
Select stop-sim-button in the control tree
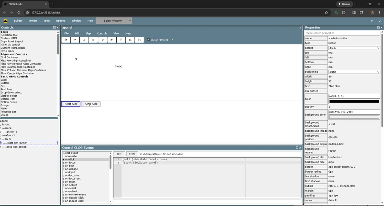coord(17,147)
